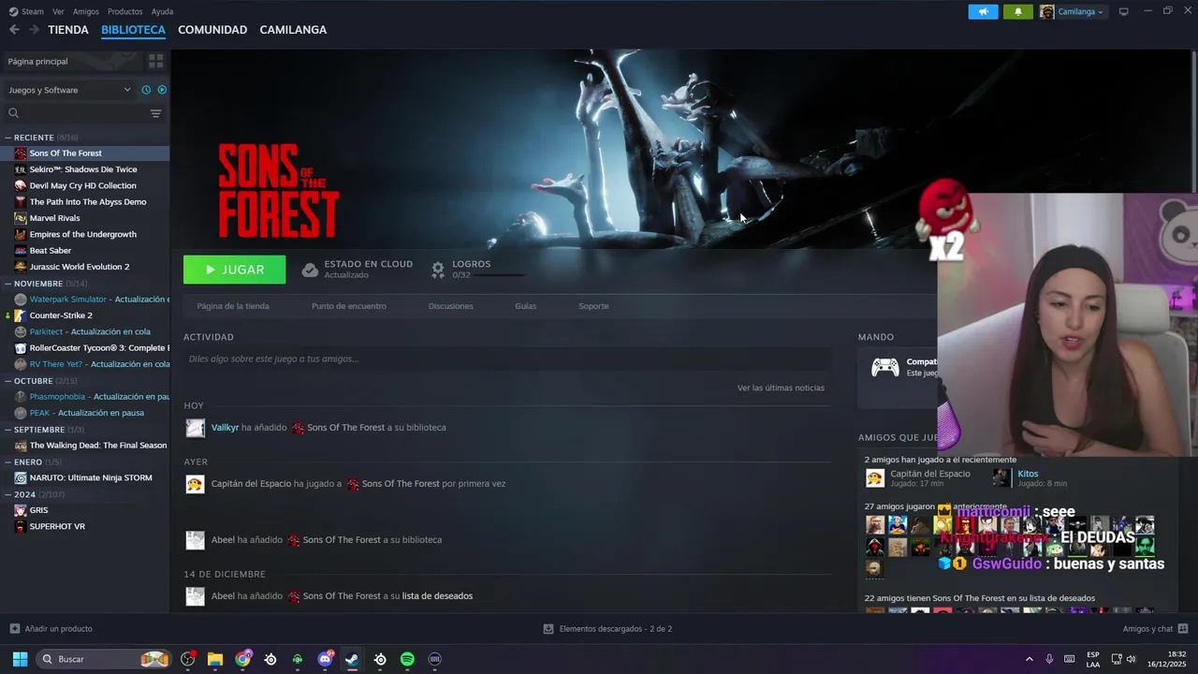Open Discord from the taskbar
The width and height of the screenshot is (1198, 674).
325,659
